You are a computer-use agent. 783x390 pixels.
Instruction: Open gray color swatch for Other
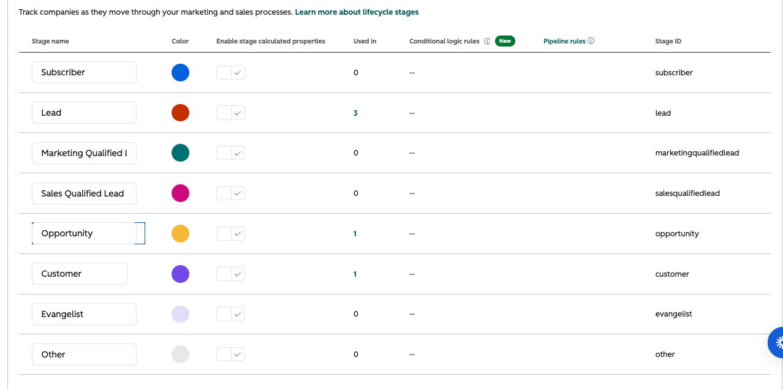pyautogui.click(x=180, y=354)
